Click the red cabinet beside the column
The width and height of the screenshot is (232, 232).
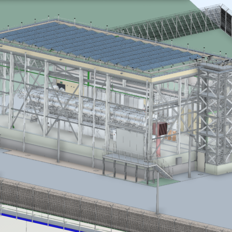coord(160,128)
